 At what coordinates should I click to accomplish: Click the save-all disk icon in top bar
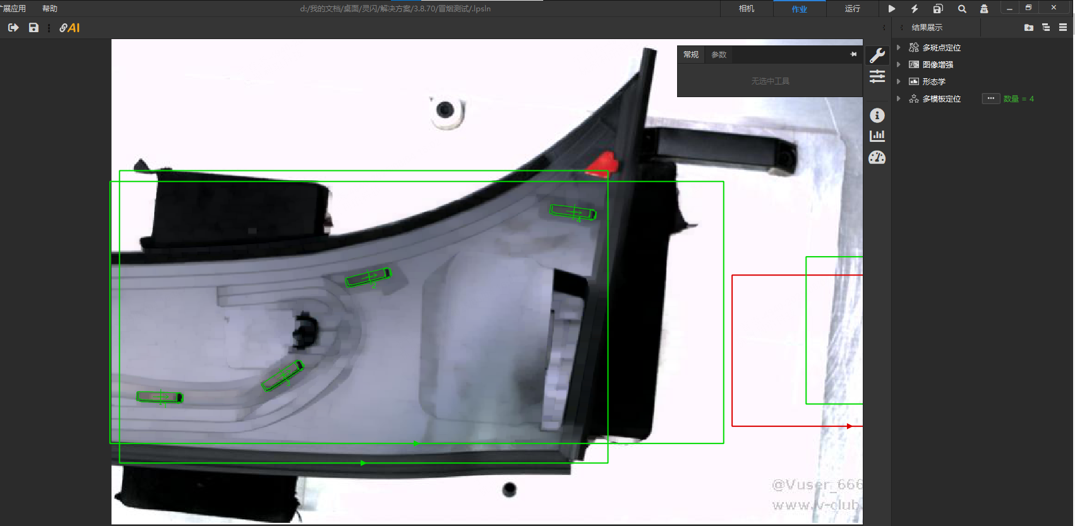938,9
